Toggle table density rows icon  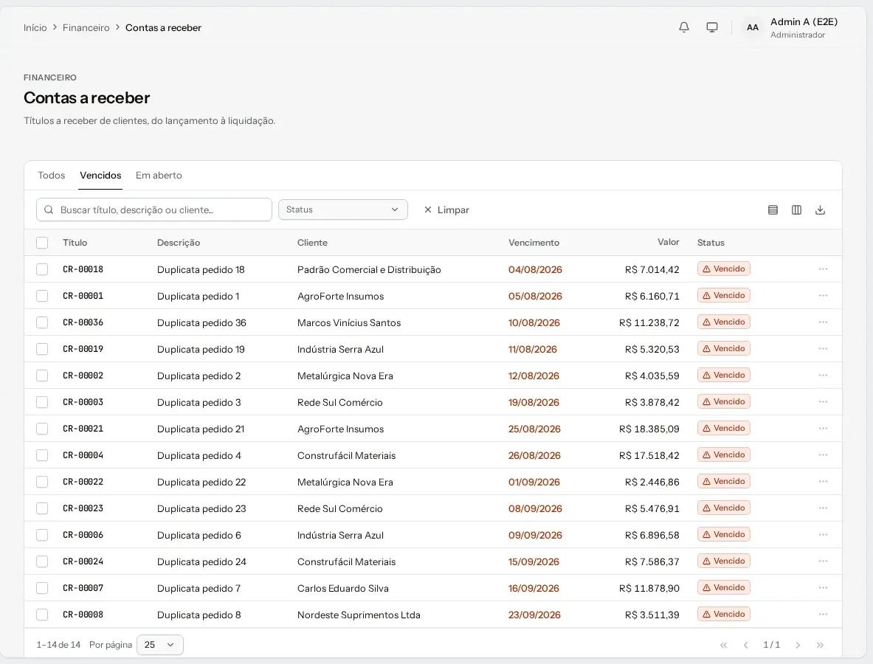tap(773, 210)
